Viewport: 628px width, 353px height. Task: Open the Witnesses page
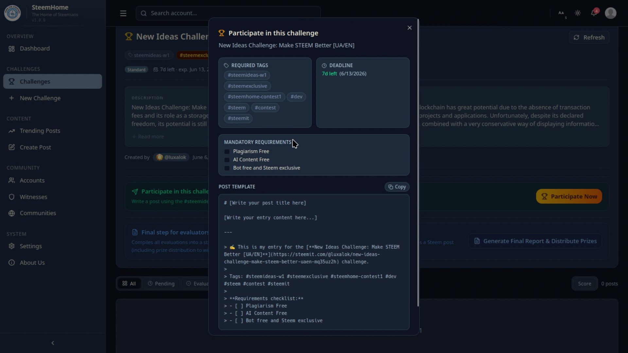(53, 197)
